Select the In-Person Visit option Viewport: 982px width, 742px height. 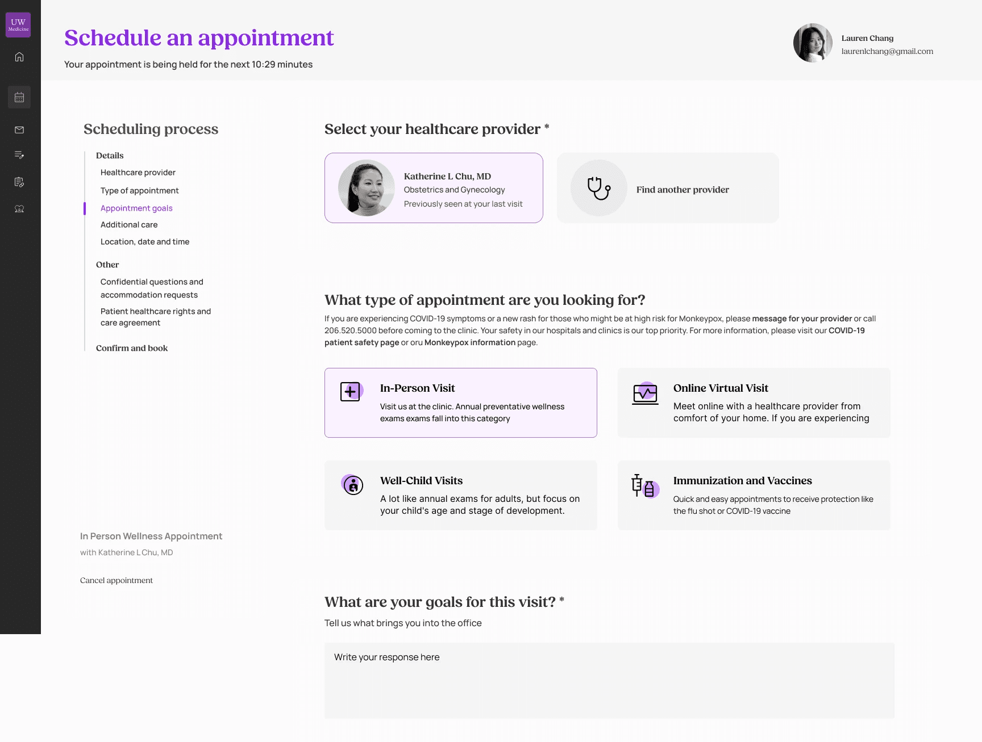(461, 403)
